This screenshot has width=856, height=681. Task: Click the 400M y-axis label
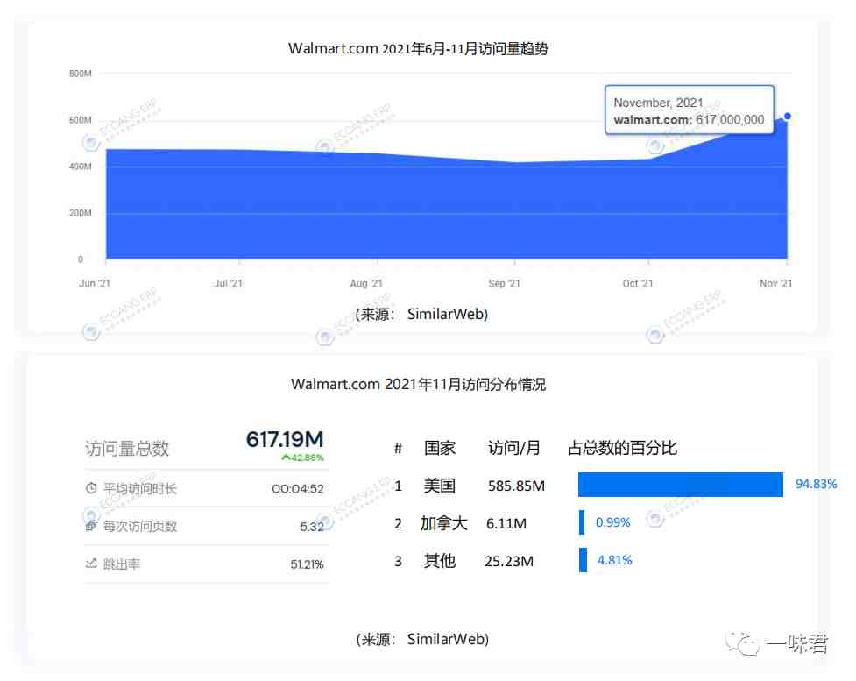[x=81, y=167]
